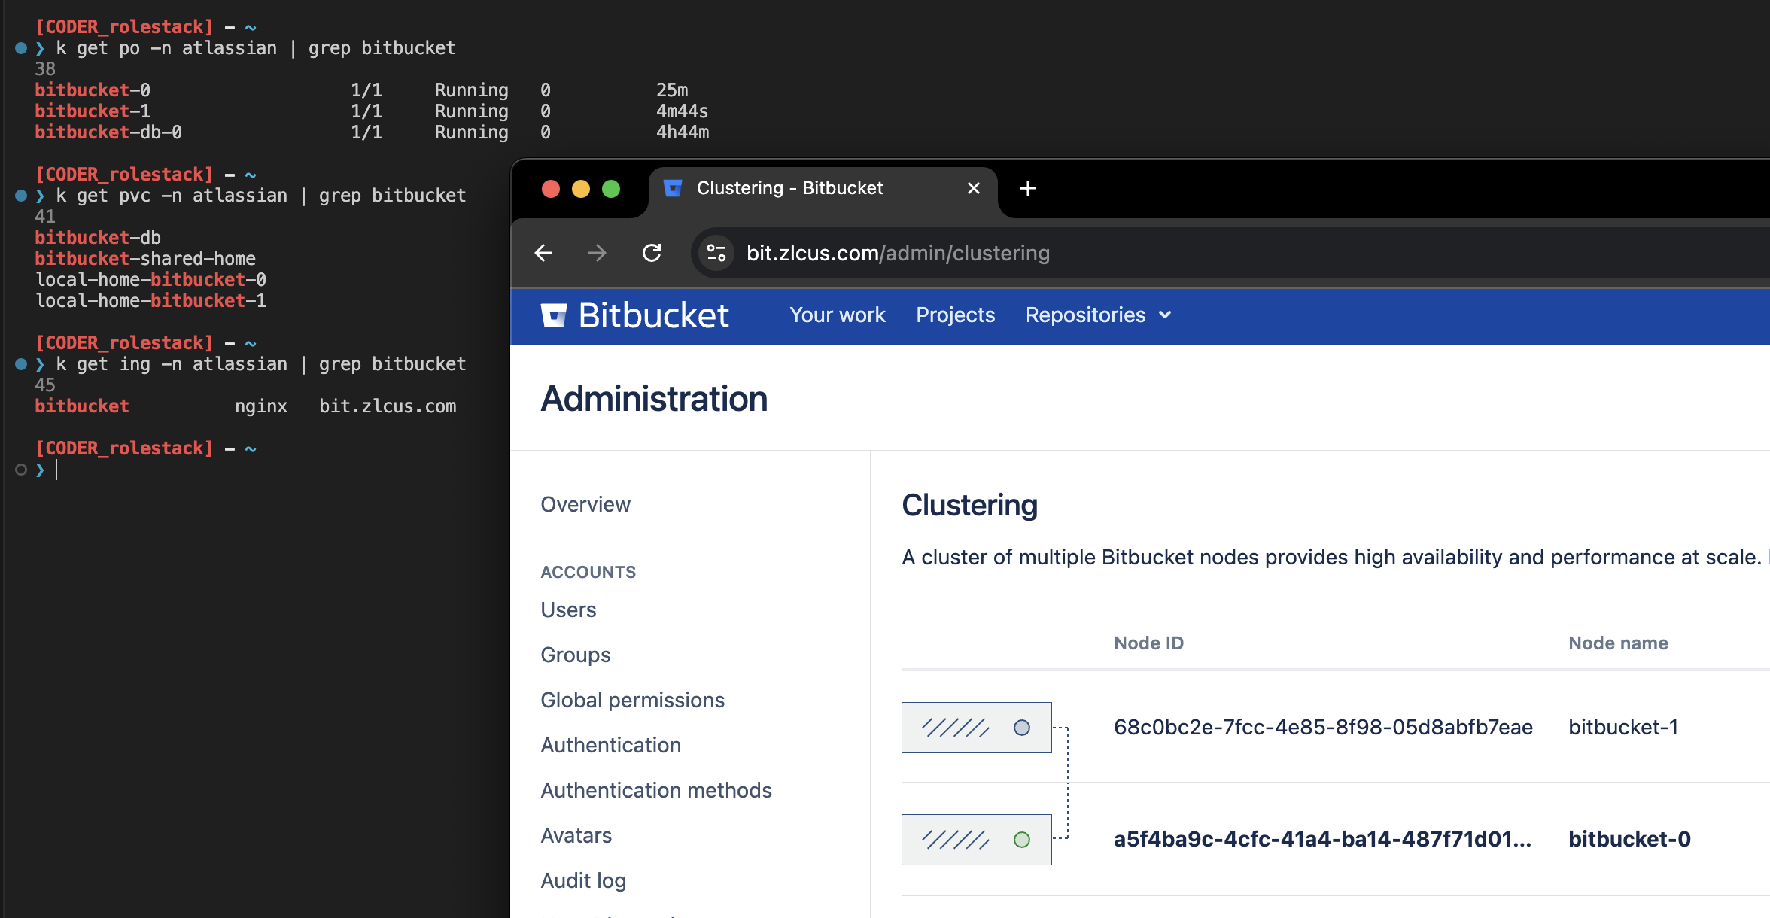1770x918 pixels.
Task: Expand the Repositories dropdown
Action: [1098, 315]
